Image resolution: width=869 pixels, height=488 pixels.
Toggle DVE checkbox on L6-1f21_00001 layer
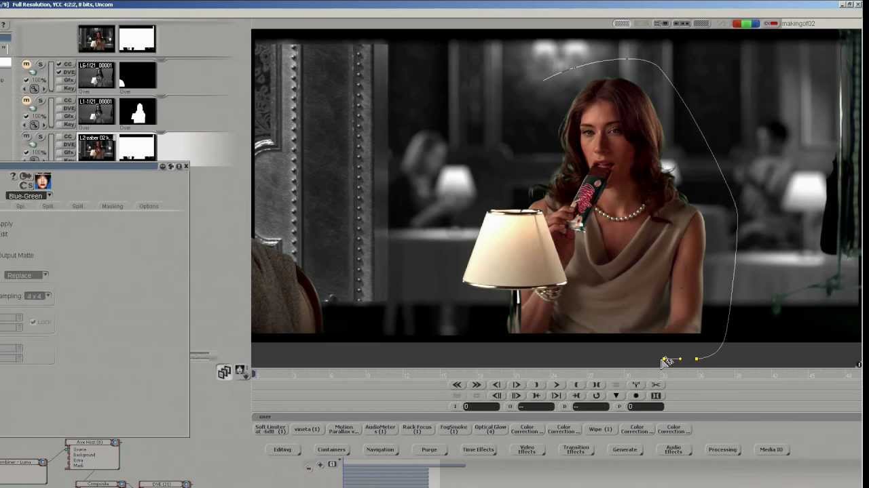[x=59, y=73]
